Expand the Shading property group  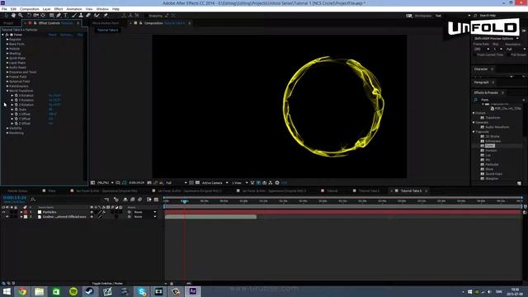click(x=7, y=53)
